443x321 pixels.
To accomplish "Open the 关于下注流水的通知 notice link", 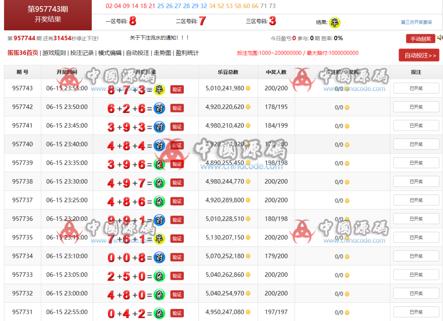I will point(159,38).
